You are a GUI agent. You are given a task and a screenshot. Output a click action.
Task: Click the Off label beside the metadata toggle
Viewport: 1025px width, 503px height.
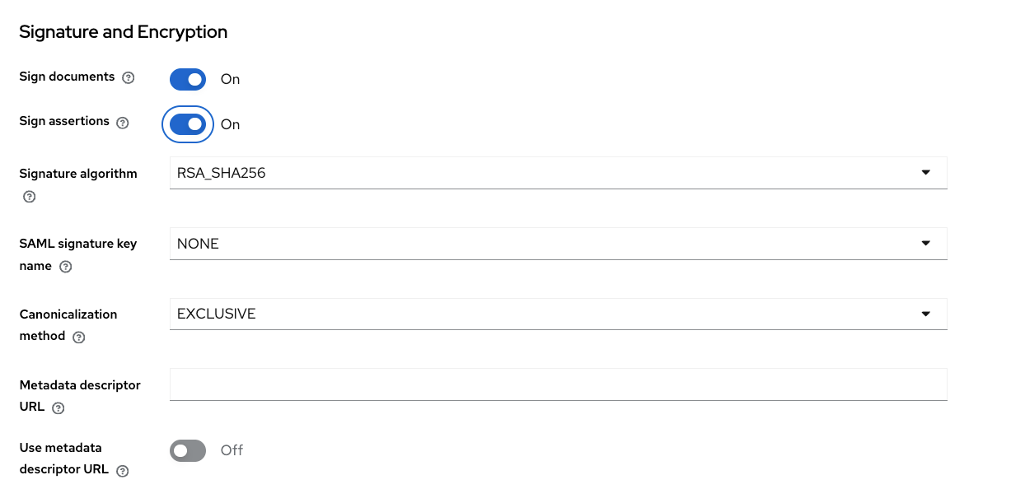232,450
